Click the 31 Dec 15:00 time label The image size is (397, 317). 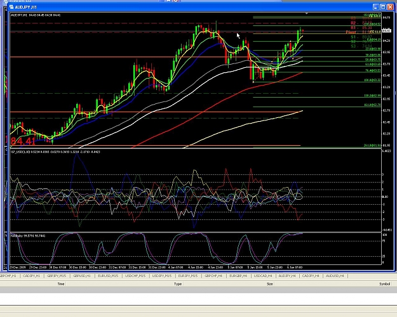(x=137, y=267)
